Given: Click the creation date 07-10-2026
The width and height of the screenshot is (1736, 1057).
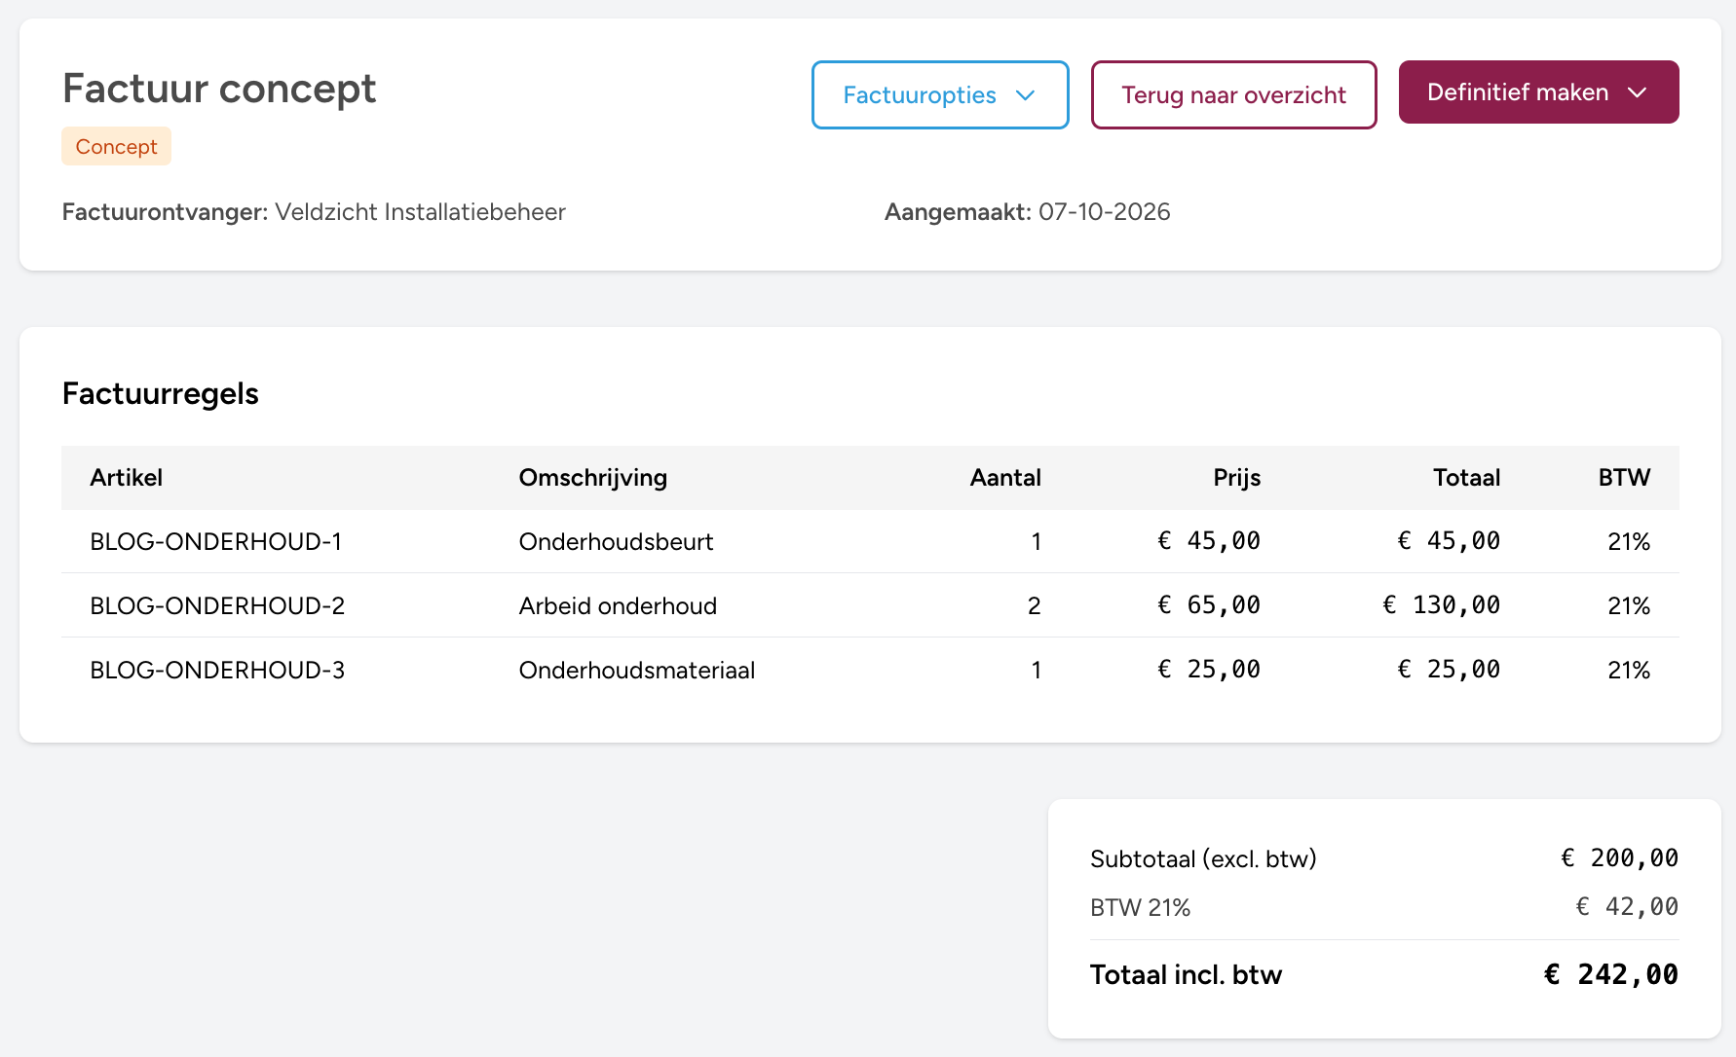Looking at the screenshot, I should pos(1104,212).
